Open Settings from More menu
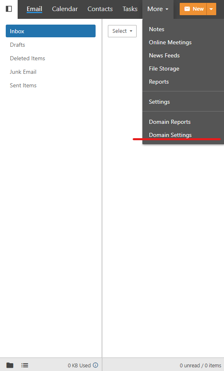Screen dimensions: 224x371 159,102
